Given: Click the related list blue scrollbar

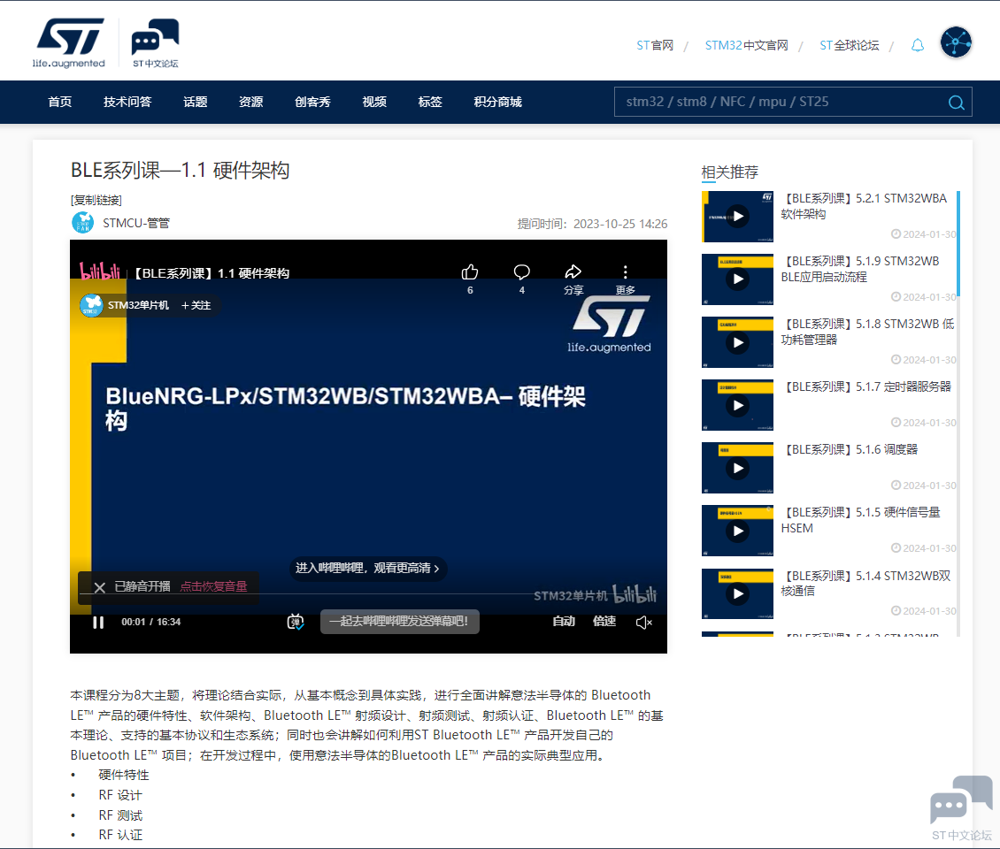Looking at the screenshot, I should [958, 244].
